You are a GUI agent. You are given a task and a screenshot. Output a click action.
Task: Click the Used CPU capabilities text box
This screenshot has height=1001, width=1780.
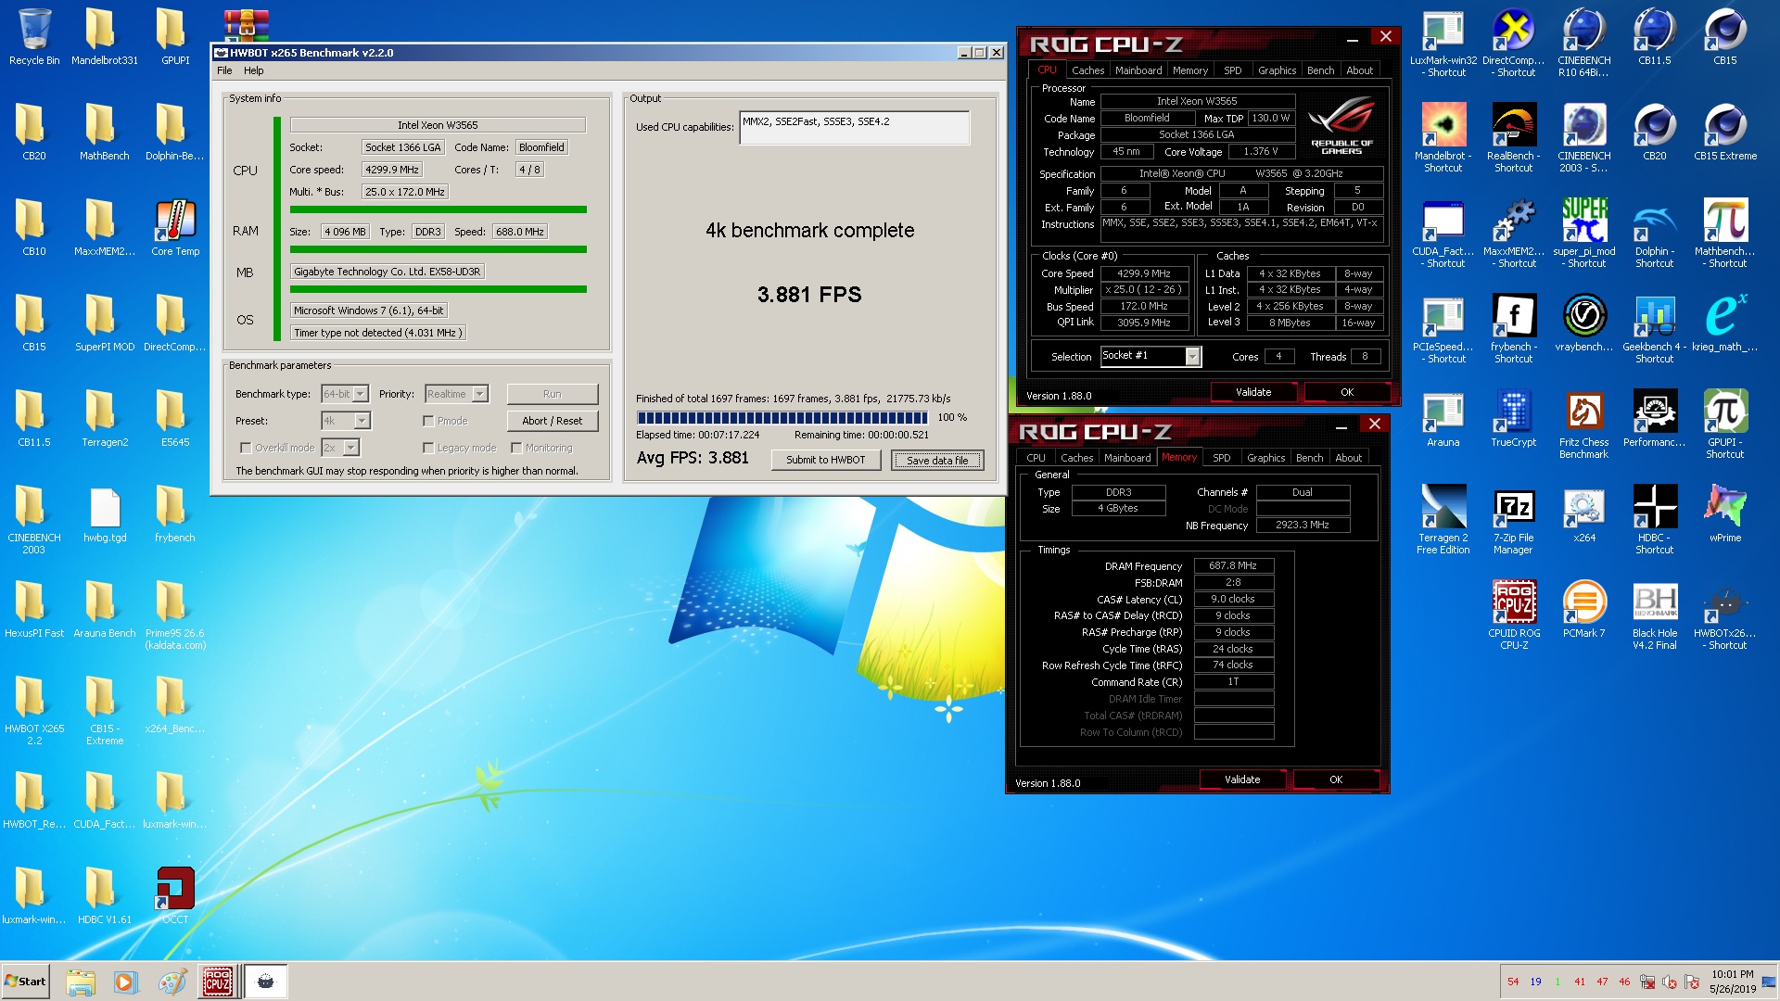coord(854,128)
